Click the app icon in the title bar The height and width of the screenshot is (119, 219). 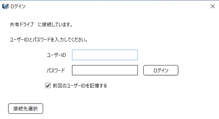coord(6,6)
